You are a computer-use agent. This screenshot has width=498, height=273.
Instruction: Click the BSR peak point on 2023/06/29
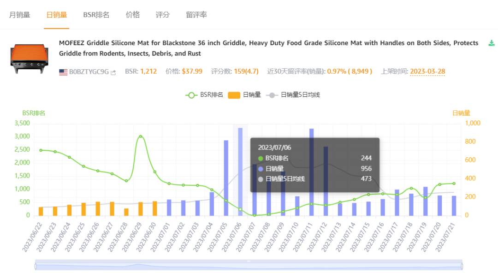point(141,136)
